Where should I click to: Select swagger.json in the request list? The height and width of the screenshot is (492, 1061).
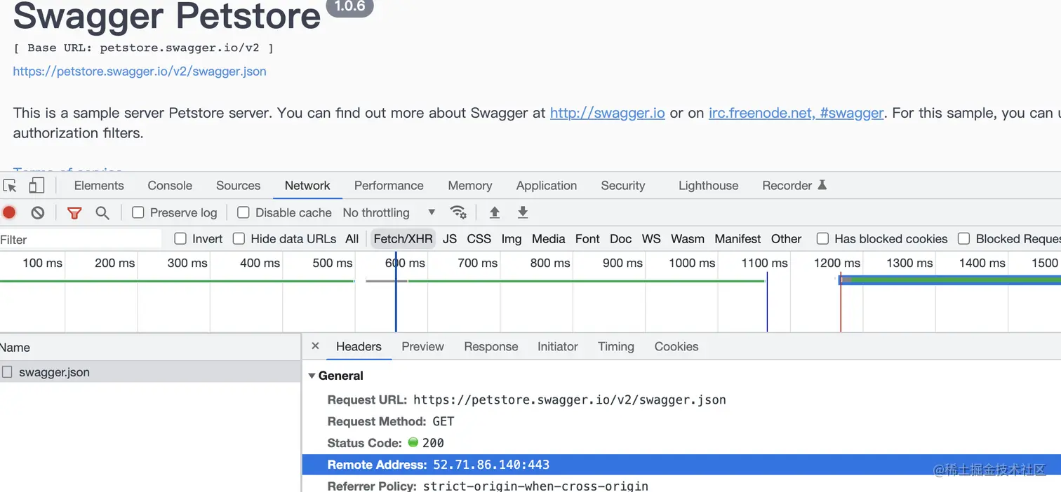(x=55, y=372)
